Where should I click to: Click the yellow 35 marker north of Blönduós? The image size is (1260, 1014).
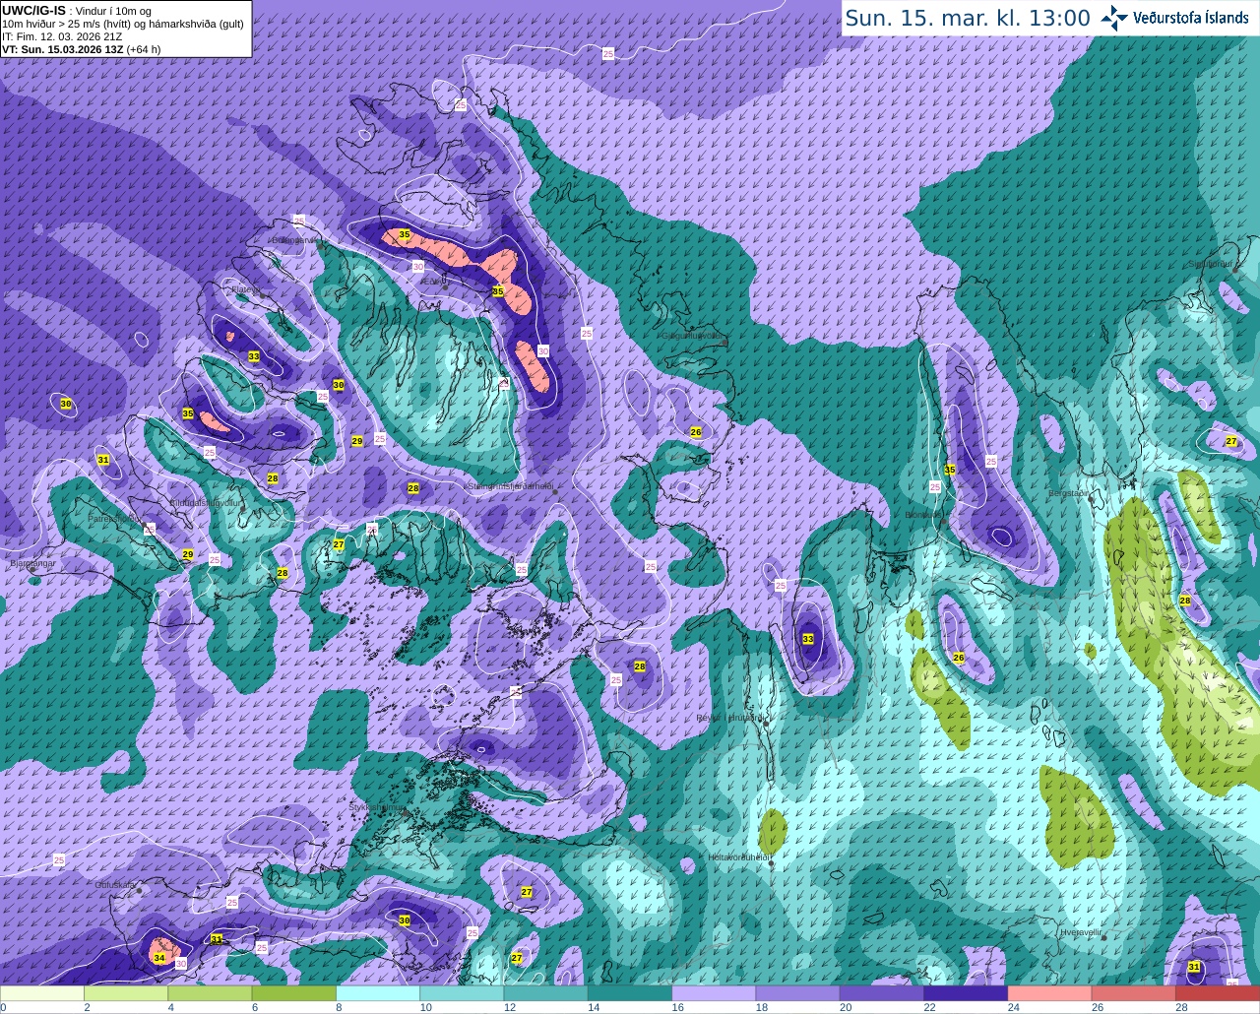click(x=950, y=470)
